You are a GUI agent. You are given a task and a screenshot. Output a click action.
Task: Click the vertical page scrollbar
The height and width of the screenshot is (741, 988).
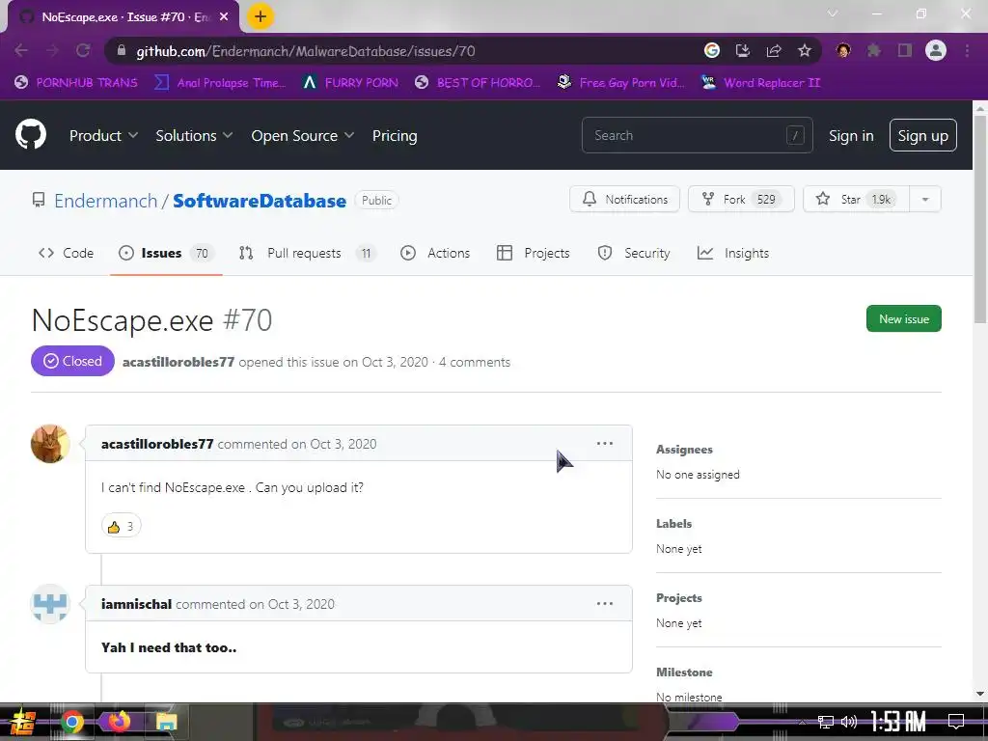pyautogui.click(x=980, y=221)
